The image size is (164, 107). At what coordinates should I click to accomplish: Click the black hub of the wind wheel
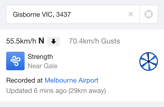pos(149,61)
